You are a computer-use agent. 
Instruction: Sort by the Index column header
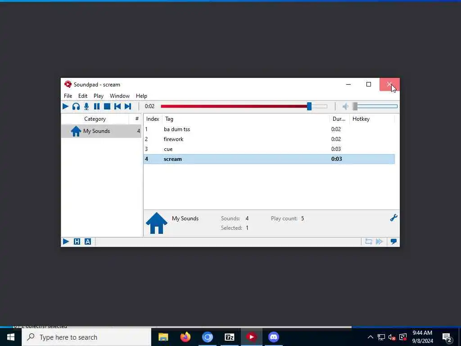click(x=153, y=119)
